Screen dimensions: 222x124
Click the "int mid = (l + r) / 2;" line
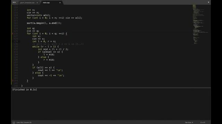[53, 49]
